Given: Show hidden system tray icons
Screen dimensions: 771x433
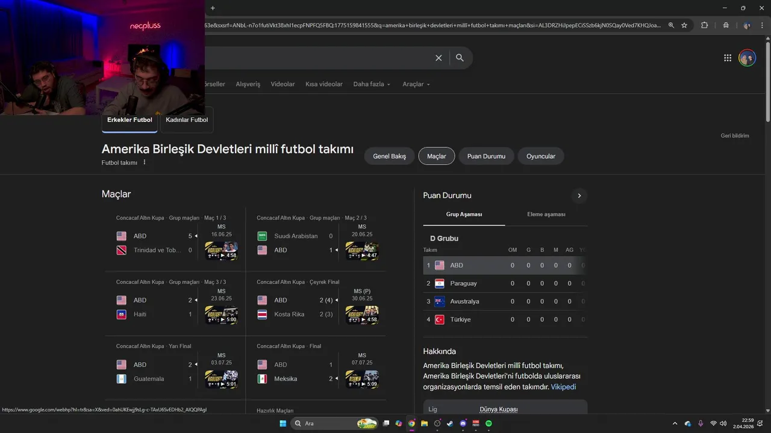Looking at the screenshot, I should 675,423.
